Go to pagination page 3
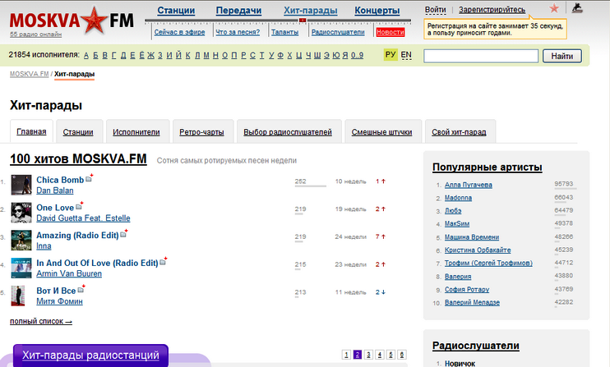 [x=368, y=355]
